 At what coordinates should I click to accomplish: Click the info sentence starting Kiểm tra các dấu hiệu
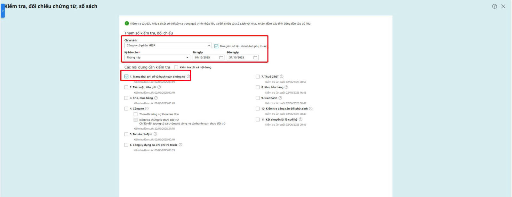click(220, 23)
